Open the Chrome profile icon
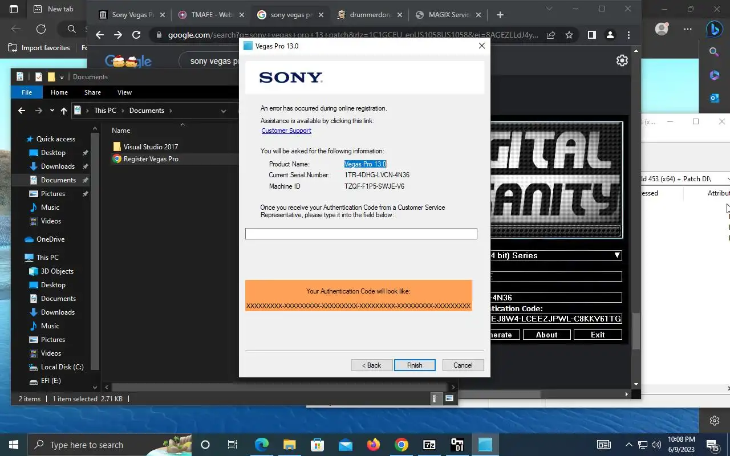The image size is (730, 456). pos(610,35)
